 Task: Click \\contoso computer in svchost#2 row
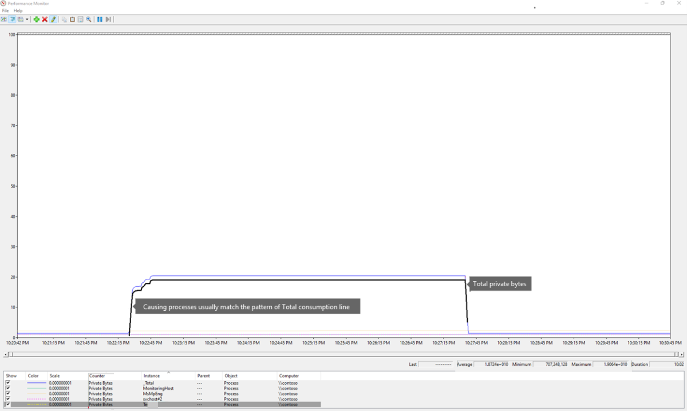pyautogui.click(x=289, y=399)
